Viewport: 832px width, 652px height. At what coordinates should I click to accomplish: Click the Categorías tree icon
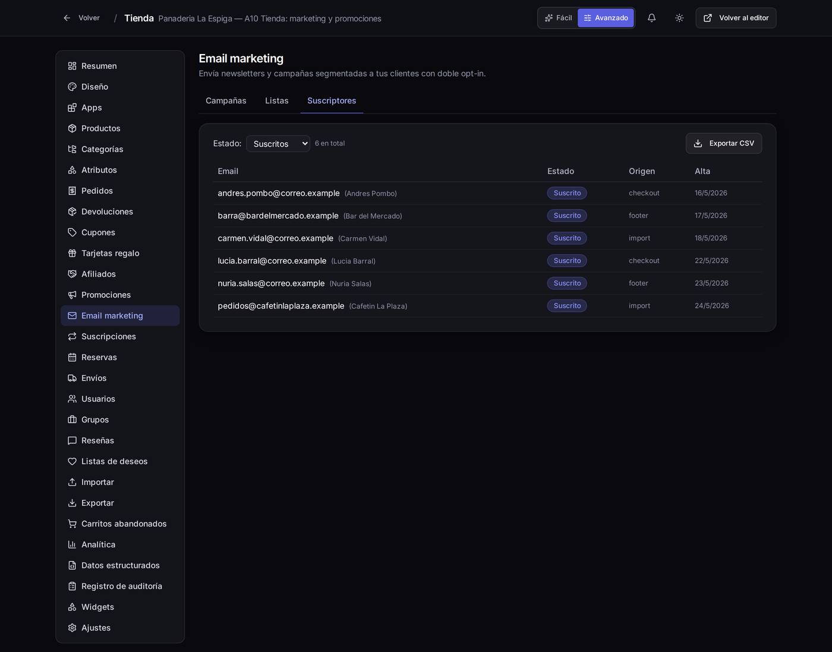pyautogui.click(x=72, y=149)
